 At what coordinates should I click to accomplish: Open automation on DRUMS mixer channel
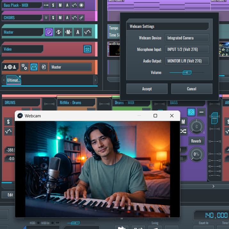[x=8, y=131]
